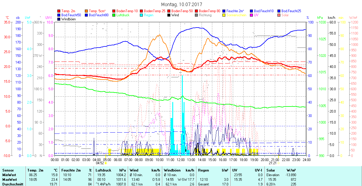Click the average pressure value 1007.0
362x186 pixels.
click(121, 184)
